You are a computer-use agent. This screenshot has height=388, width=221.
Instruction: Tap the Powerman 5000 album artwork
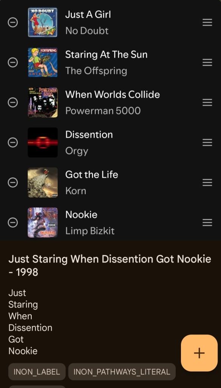pos(43,102)
